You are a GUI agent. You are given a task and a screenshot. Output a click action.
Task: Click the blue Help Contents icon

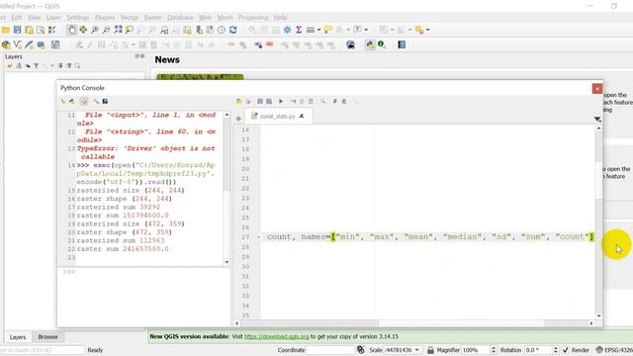pos(402,44)
